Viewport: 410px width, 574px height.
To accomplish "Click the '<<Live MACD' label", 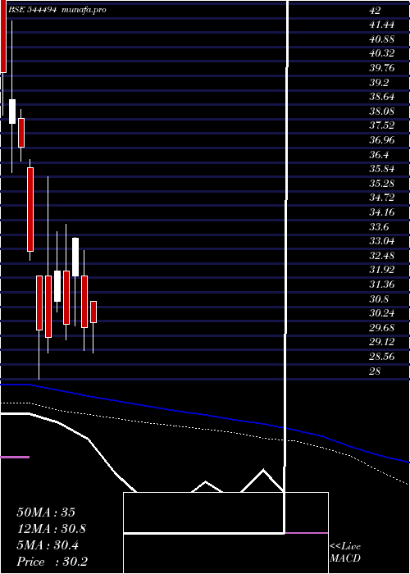I will tap(345, 552).
